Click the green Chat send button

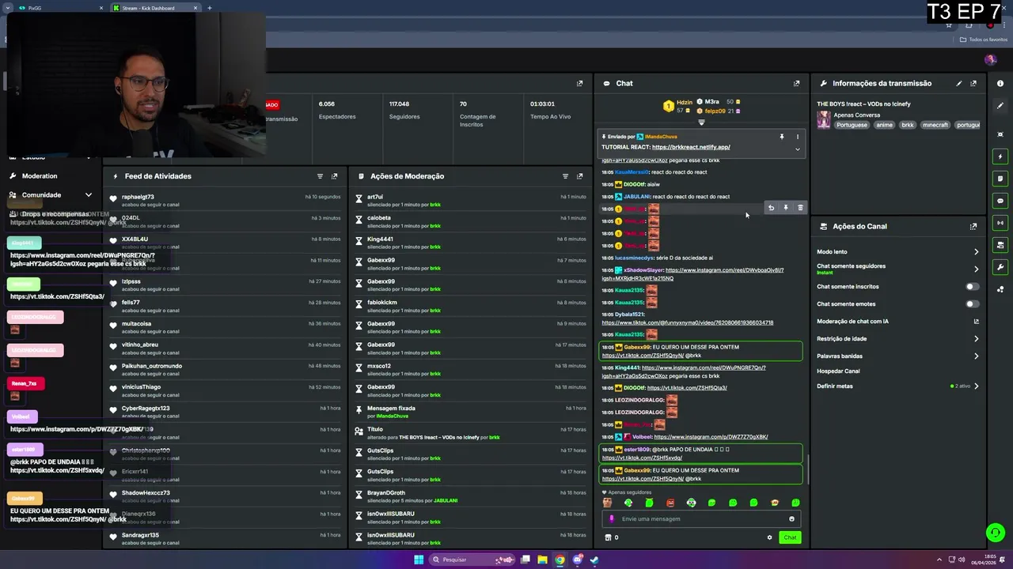pos(790,537)
